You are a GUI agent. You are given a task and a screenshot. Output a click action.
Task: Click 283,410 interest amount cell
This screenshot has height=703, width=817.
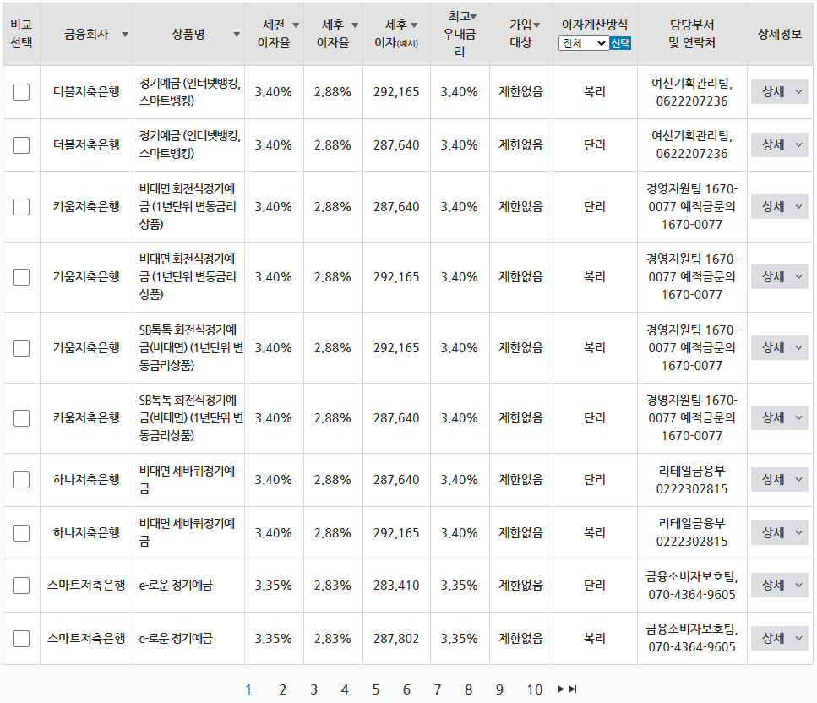pos(396,586)
